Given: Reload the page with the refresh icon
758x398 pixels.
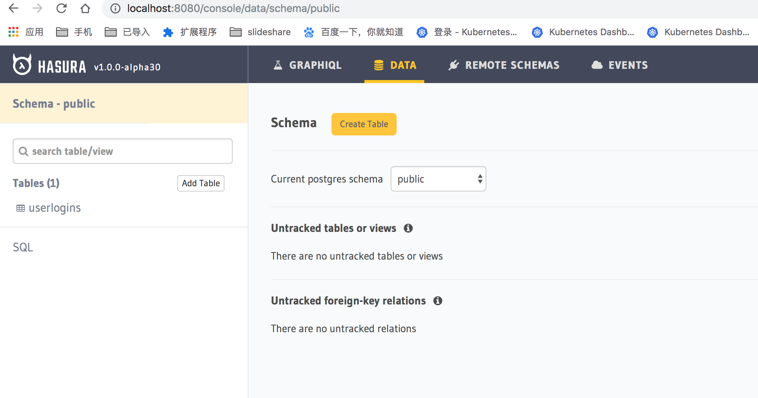Looking at the screenshot, I should point(61,8).
